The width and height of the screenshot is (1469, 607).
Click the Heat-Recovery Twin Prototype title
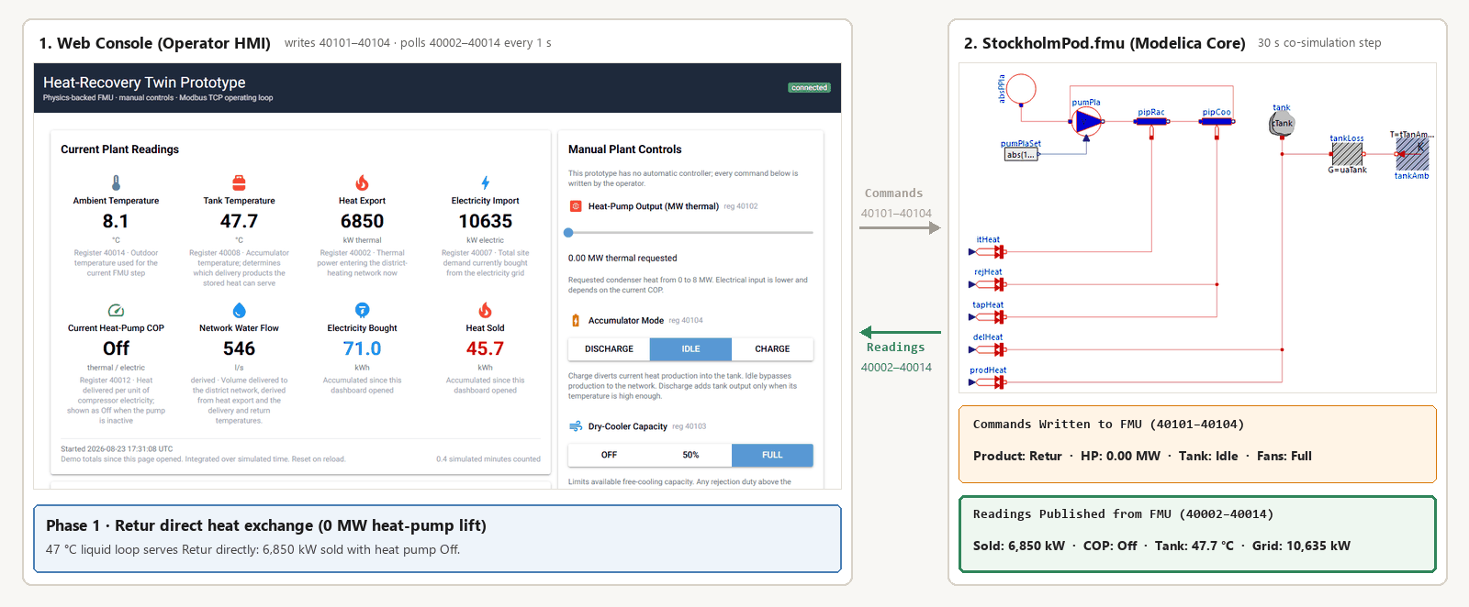pos(144,83)
